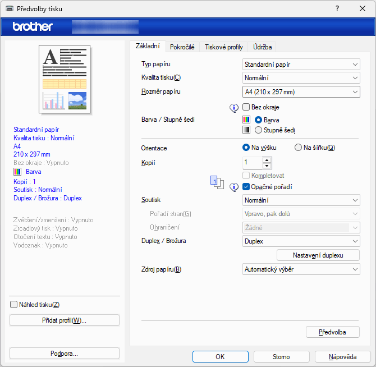Click 'Zrcadlový tisk : Vypnuto' summary text
This screenshot has height=367, width=376.
point(45,228)
